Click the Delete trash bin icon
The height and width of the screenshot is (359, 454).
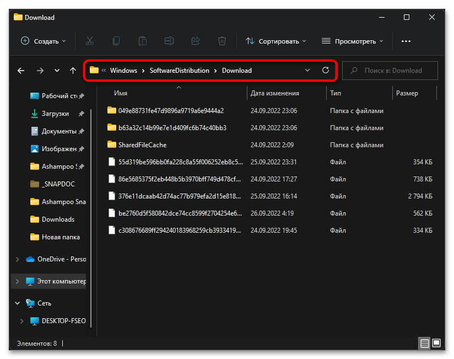pos(222,41)
